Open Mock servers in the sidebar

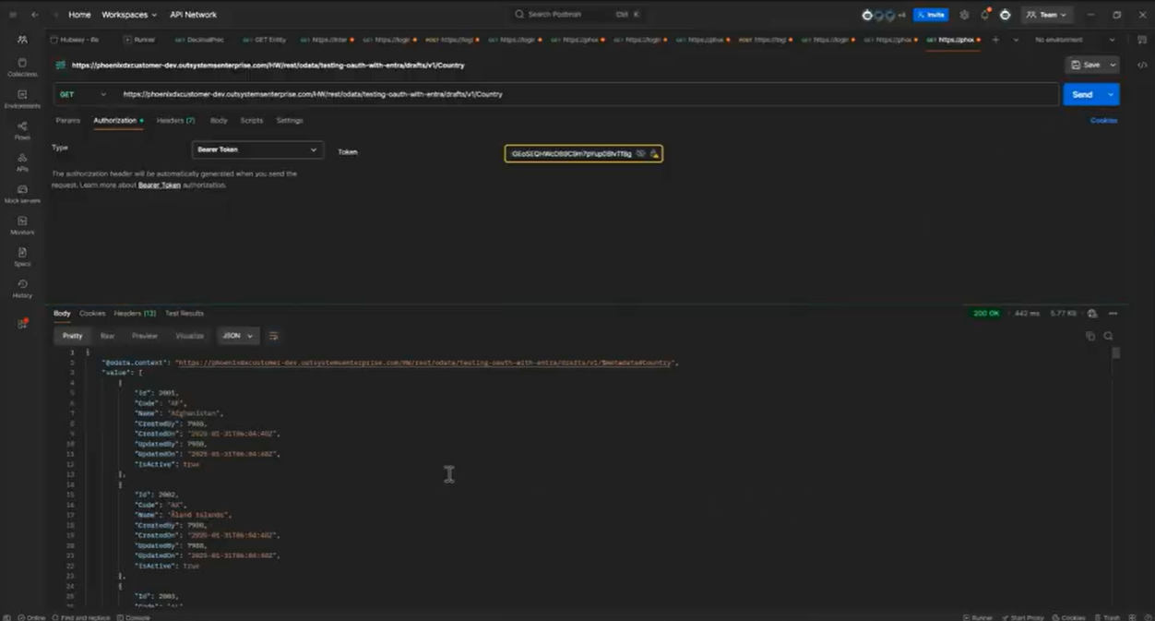pyautogui.click(x=22, y=194)
